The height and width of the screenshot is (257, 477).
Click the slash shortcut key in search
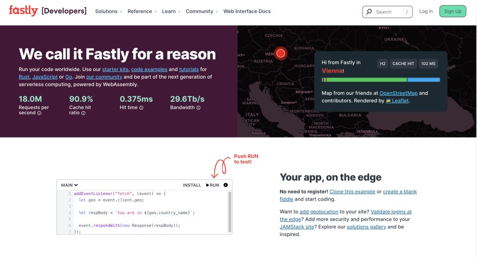(407, 12)
